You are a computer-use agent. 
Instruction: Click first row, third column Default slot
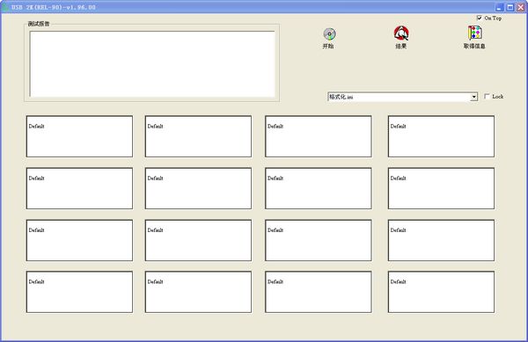point(319,136)
